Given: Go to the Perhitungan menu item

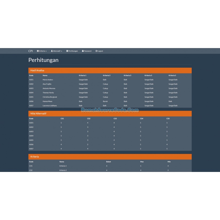Looking at the screenshot, I should (x=72, y=51).
